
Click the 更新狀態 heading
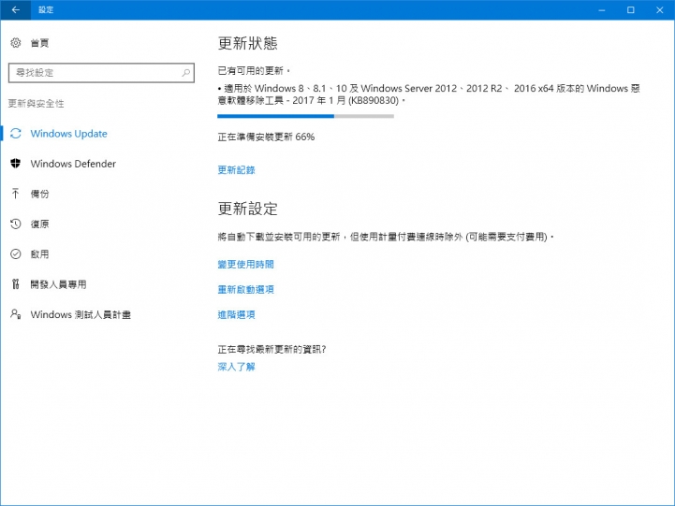tap(247, 43)
